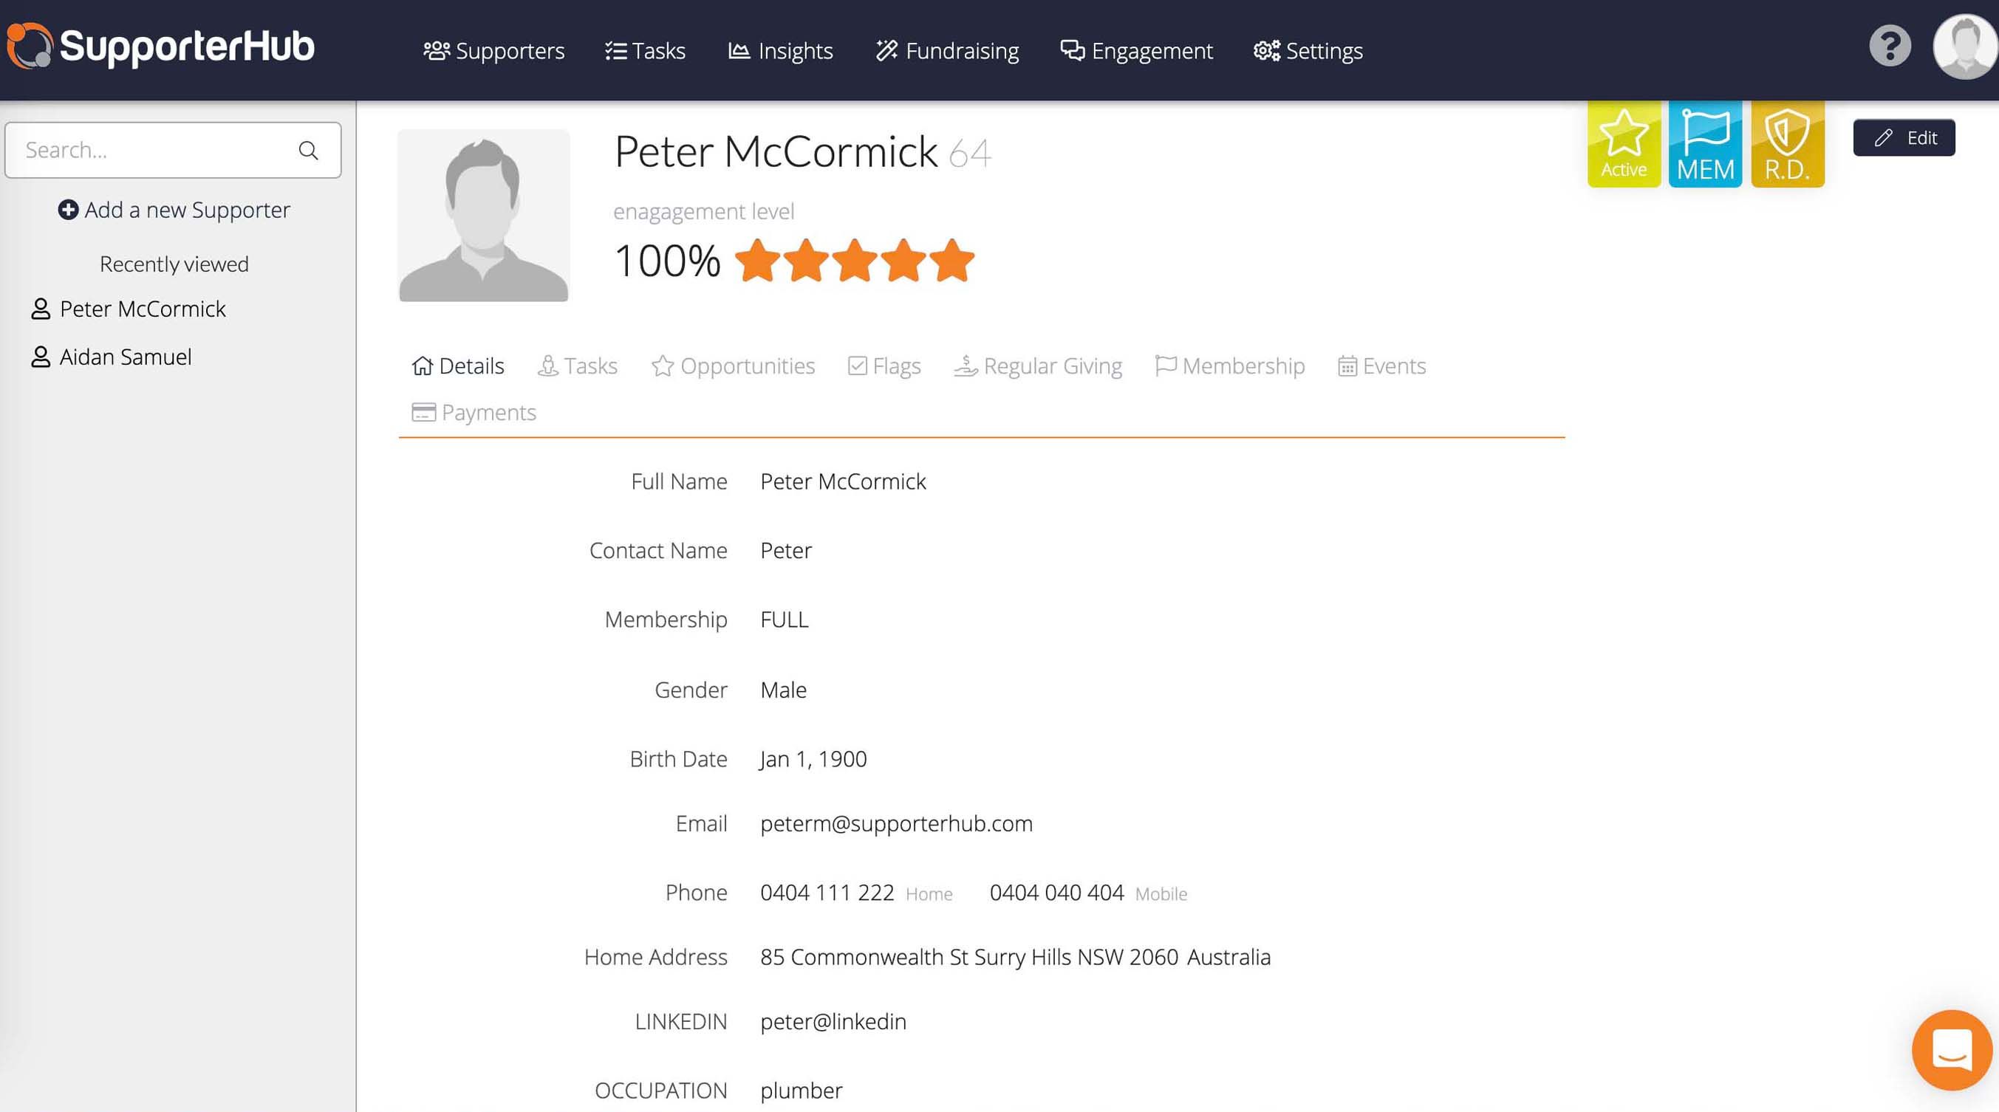This screenshot has width=1999, height=1112.
Task: Open the user avatar menu
Action: 1964,48
